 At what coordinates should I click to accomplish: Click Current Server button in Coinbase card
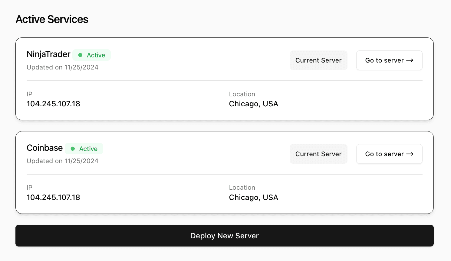(318, 154)
